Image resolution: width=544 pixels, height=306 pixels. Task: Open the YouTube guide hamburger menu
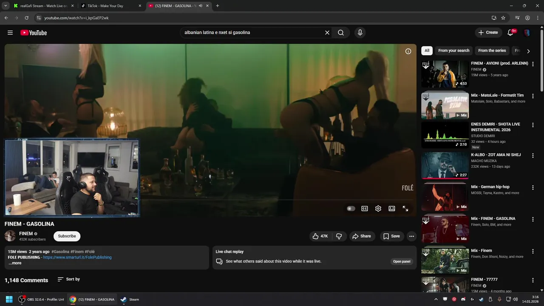(10, 33)
